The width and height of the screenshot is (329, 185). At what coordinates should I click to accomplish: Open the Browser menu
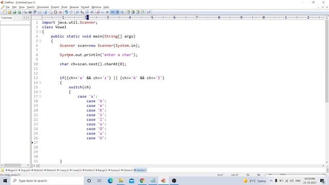click(74, 7)
